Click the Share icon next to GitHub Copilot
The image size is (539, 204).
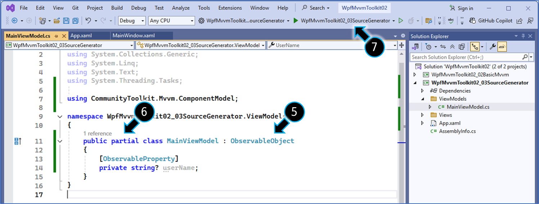point(519,21)
